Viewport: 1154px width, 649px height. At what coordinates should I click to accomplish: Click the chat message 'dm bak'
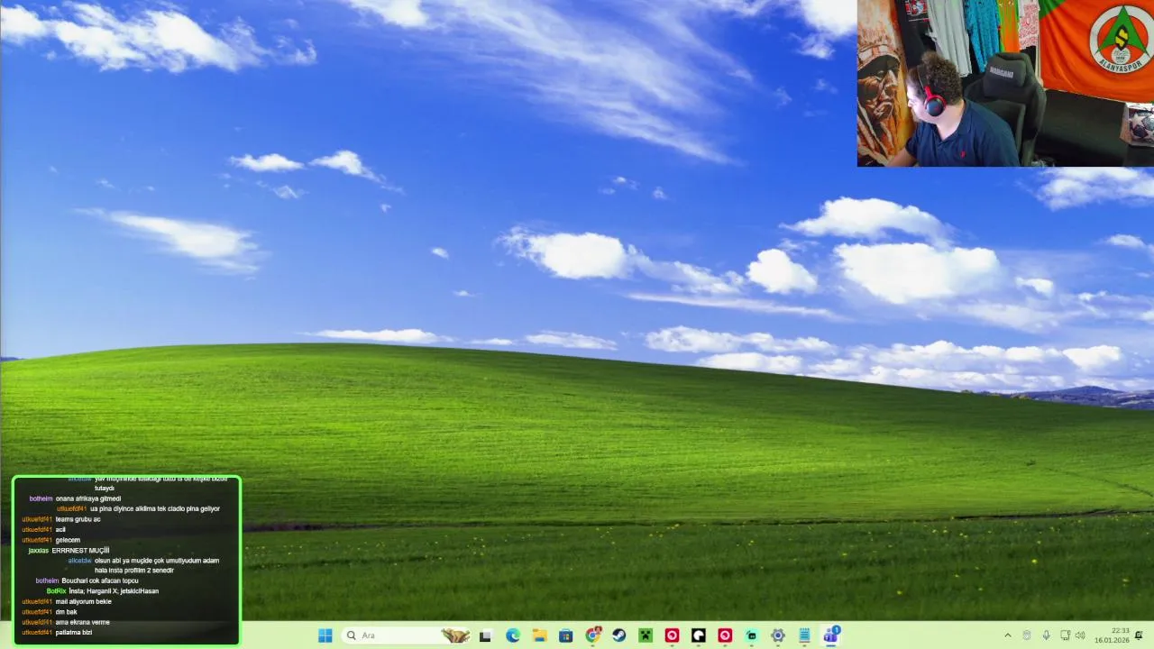(x=67, y=612)
